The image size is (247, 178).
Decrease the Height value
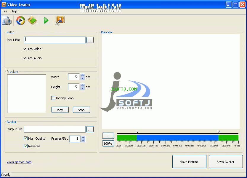point(82,88)
